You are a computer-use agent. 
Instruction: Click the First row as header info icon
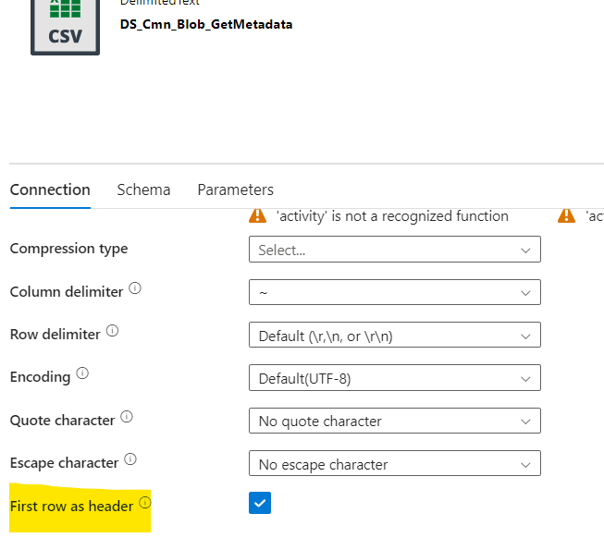144,504
